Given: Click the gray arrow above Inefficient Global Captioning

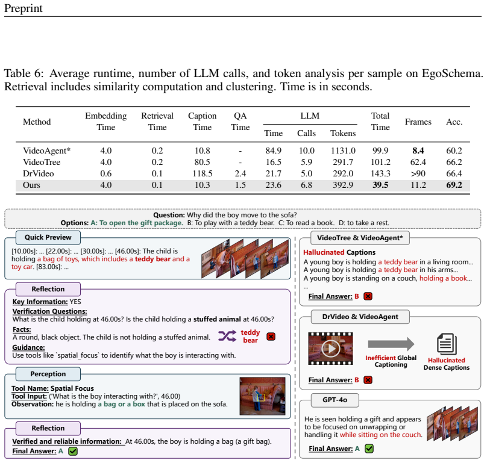Looking at the screenshot, I should click(391, 344).
